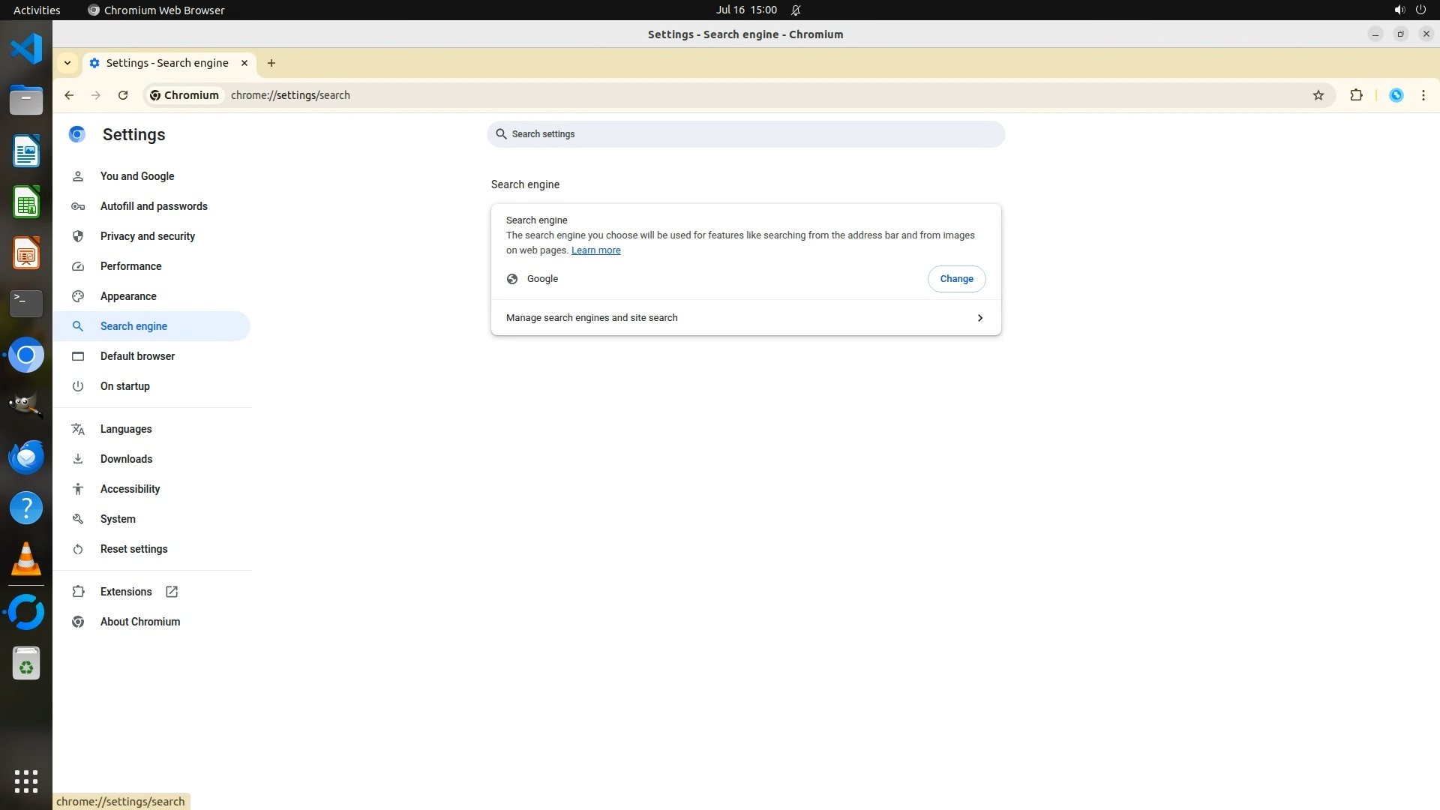Go back using the back arrow
This screenshot has height=810, width=1440.
click(x=69, y=95)
